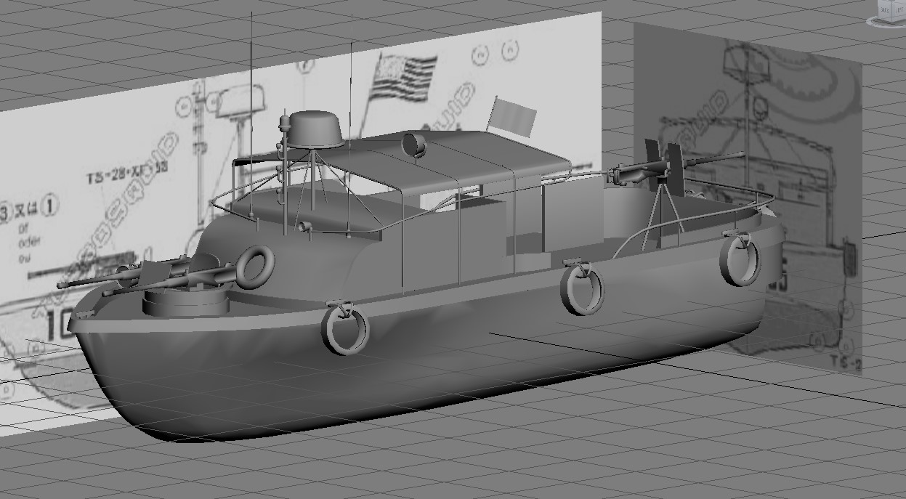The image size is (906, 499).
Task: Select the searchlight on the canopy roof
Action: point(415,144)
